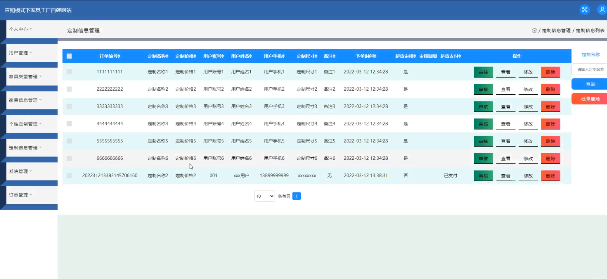Click 删除 button for order 1111111111
The height and width of the screenshot is (279, 607).
[x=551, y=72]
